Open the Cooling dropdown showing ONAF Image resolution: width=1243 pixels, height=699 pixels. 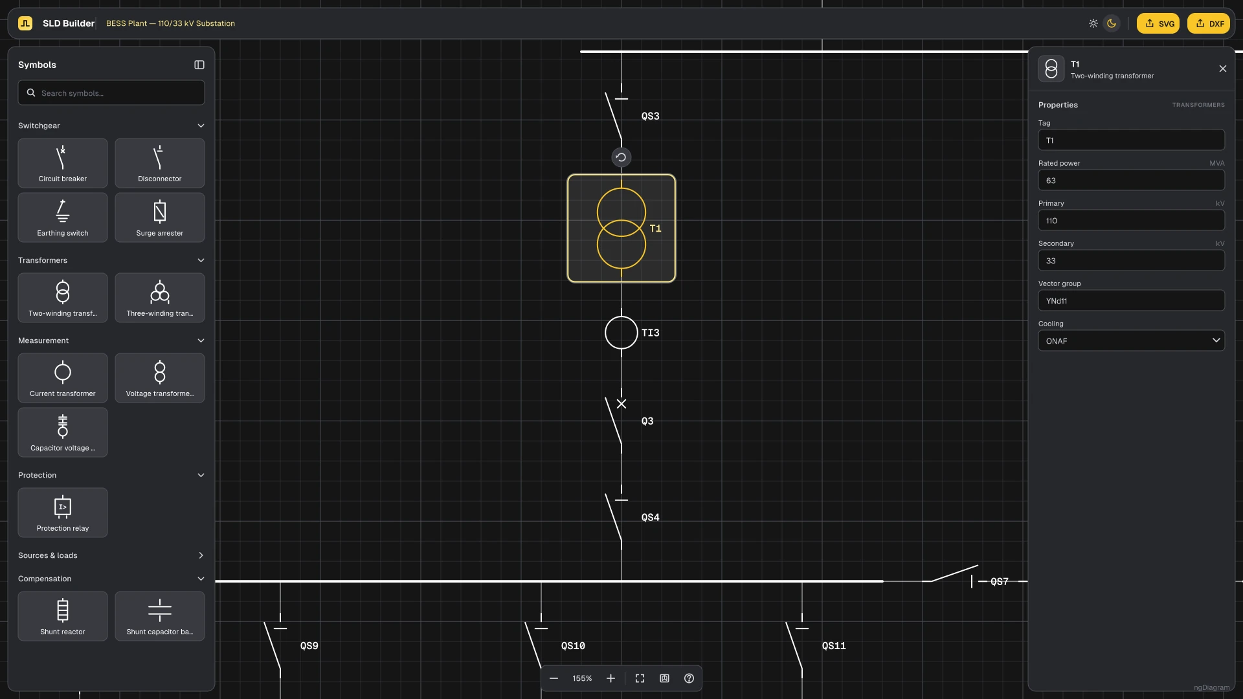pyautogui.click(x=1132, y=341)
